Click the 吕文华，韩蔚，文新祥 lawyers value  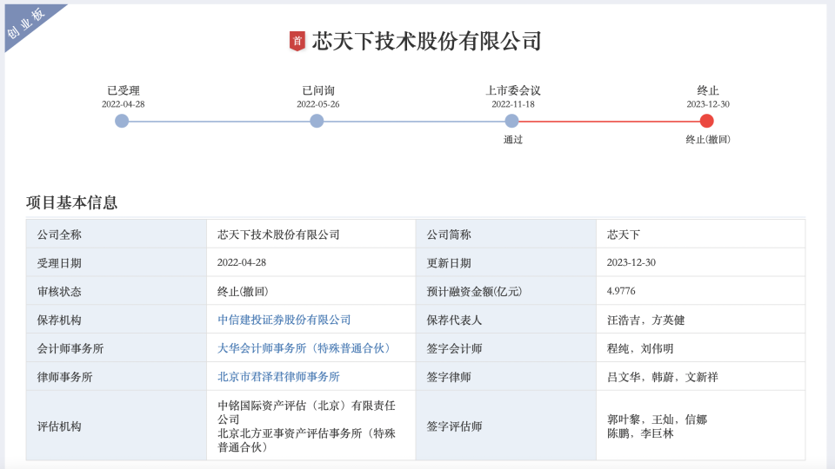[663, 377]
